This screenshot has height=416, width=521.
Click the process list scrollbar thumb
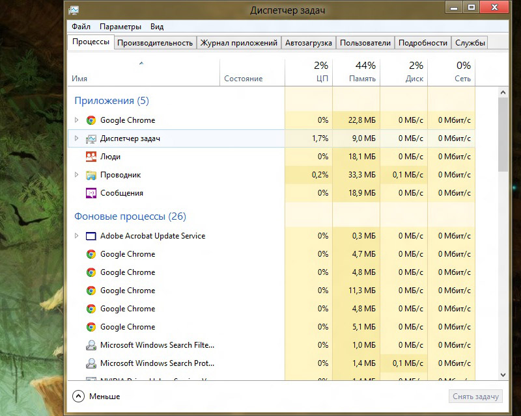[x=503, y=135]
